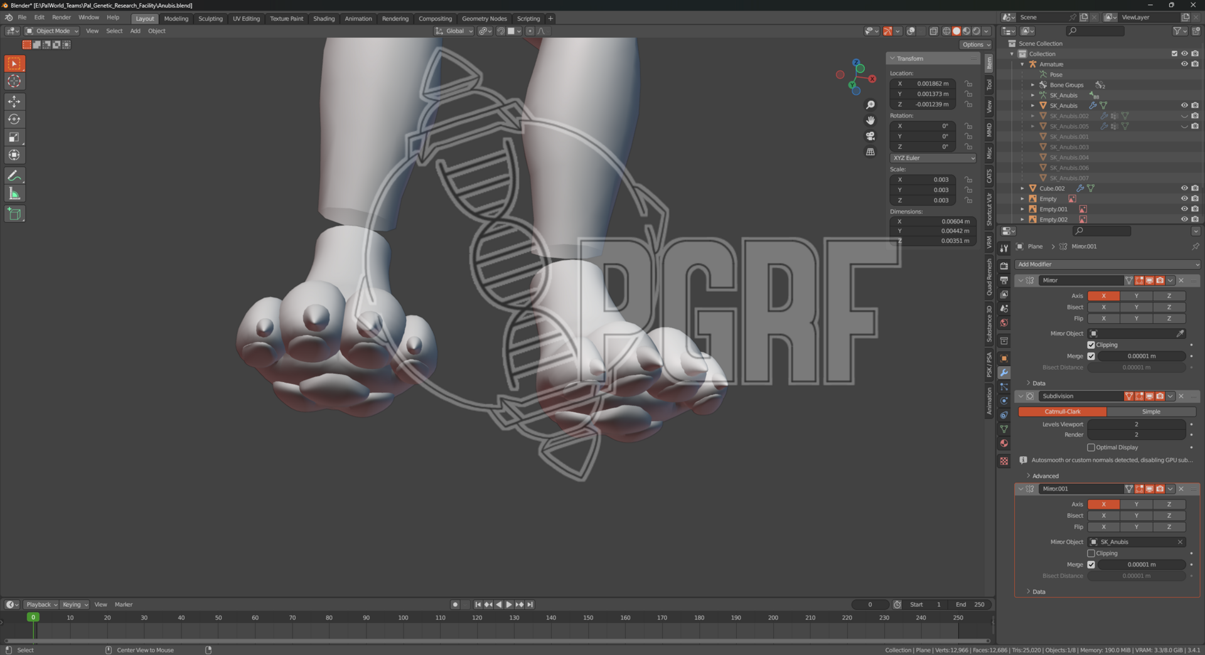This screenshot has width=1205, height=655.
Task: Click the red X axis gizmo ball
Action: 872,79
